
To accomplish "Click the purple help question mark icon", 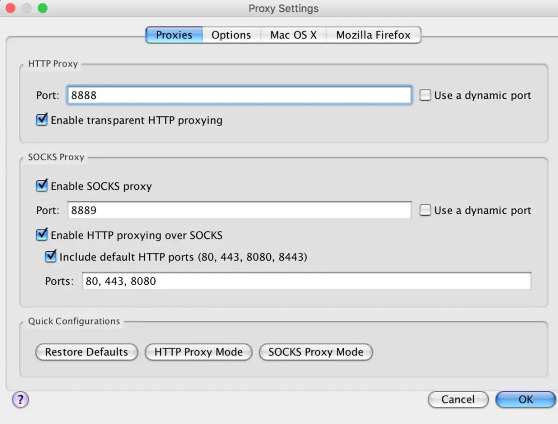I will tap(20, 399).
